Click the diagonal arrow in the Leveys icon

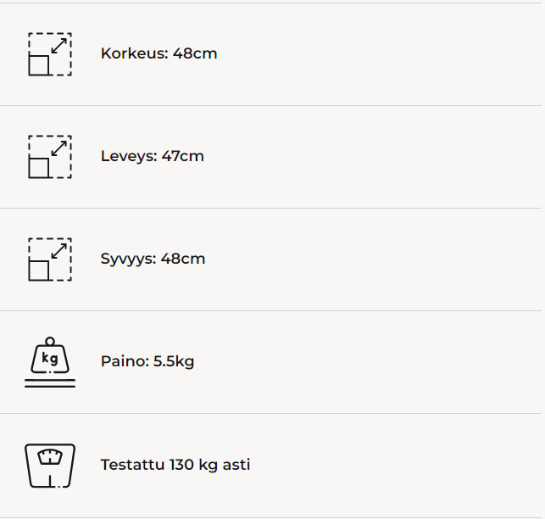(x=59, y=148)
